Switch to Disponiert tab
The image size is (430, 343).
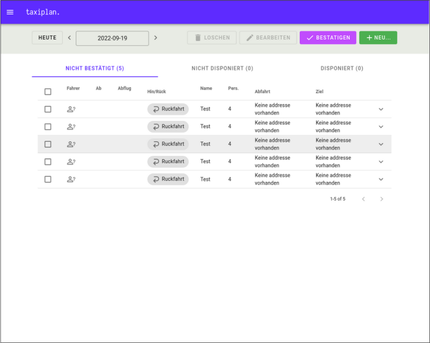click(x=342, y=69)
